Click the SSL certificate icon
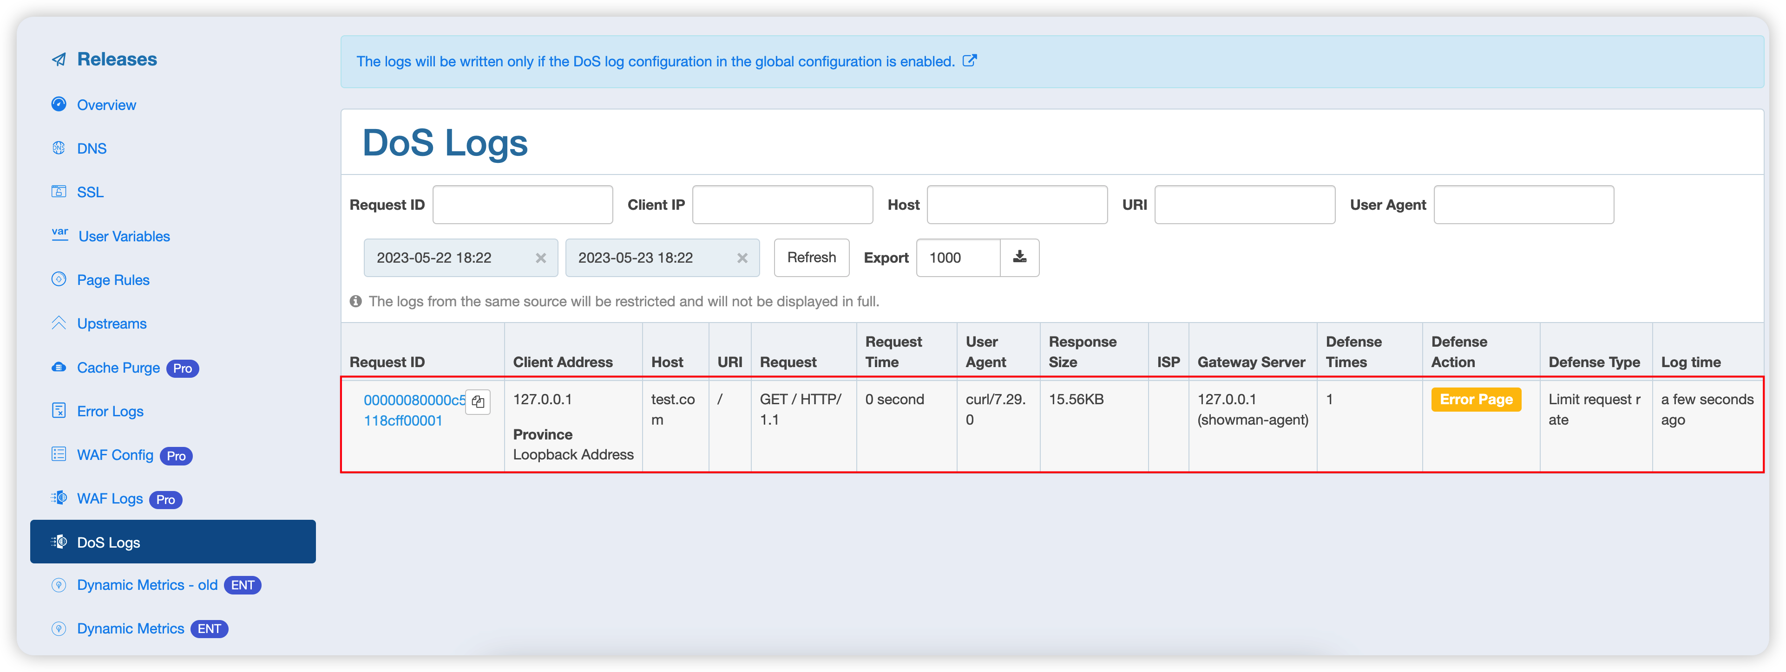The height and width of the screenshot is (672, 1786). (59, 192)
